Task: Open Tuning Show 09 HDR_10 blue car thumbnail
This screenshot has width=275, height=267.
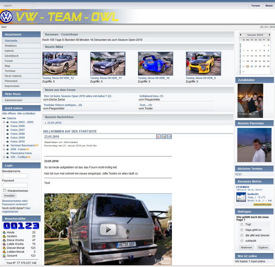Action: (155, 63)
